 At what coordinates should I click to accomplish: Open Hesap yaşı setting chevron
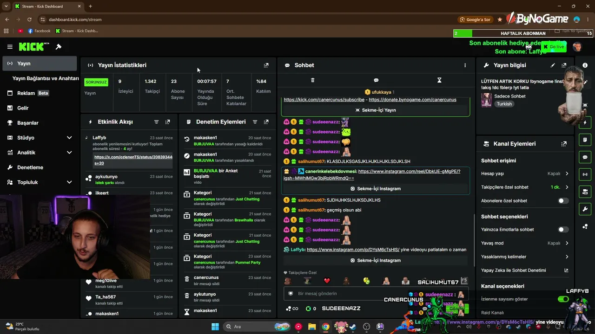click(x=567, y=174)
